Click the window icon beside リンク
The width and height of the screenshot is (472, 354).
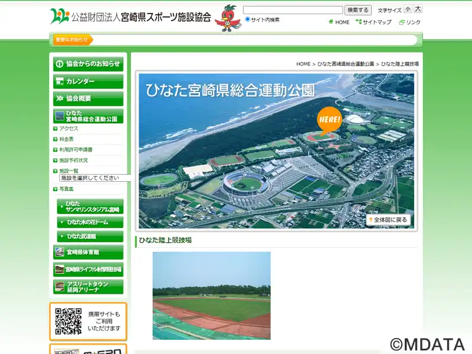tap(402, 22)
